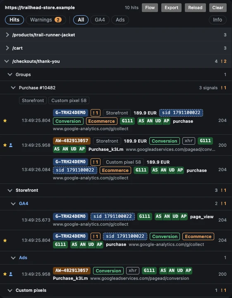Click the star on the 13:49:25.804 Storefront 189.9 EUR hit
Screen dimensions: 232x298
point(5,121)
